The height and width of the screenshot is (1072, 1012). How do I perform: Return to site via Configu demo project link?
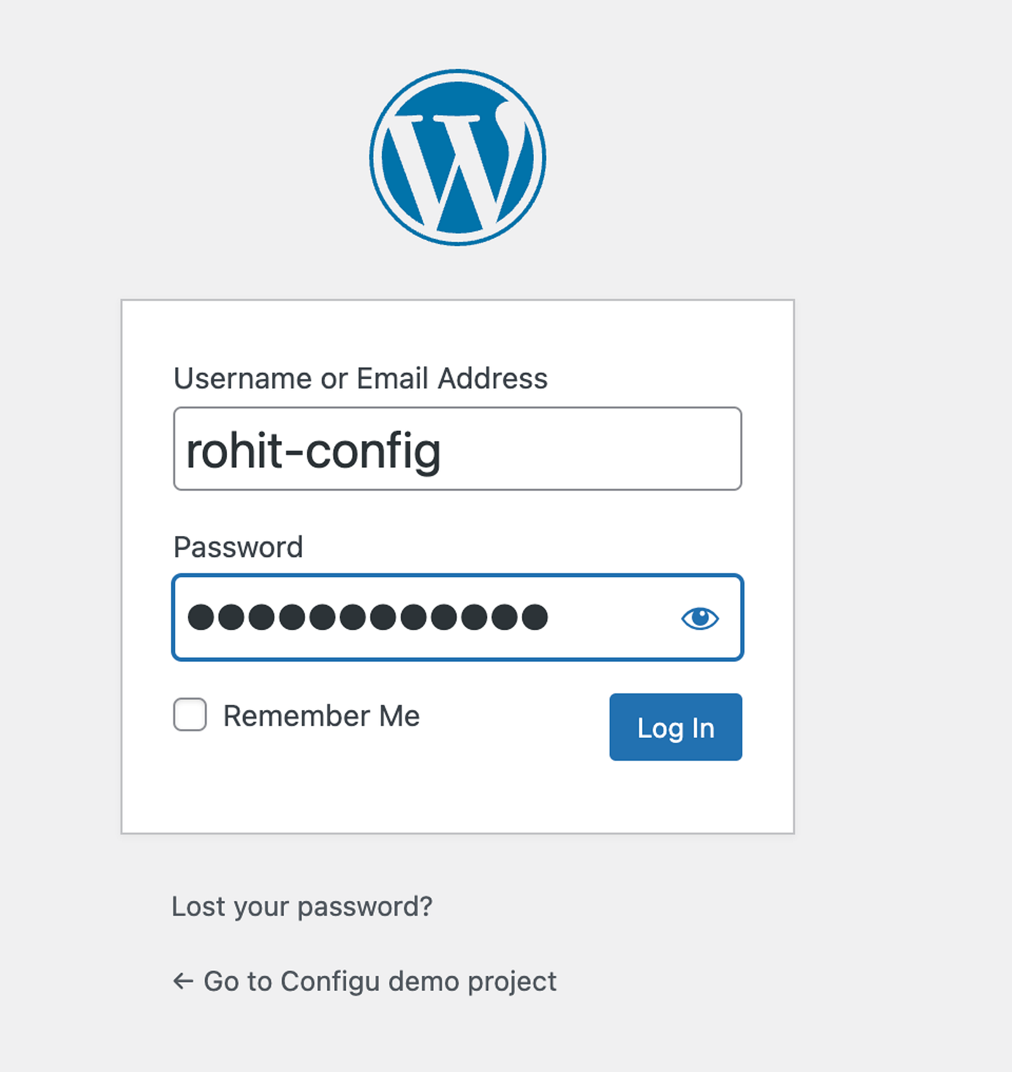pos(364,982)
